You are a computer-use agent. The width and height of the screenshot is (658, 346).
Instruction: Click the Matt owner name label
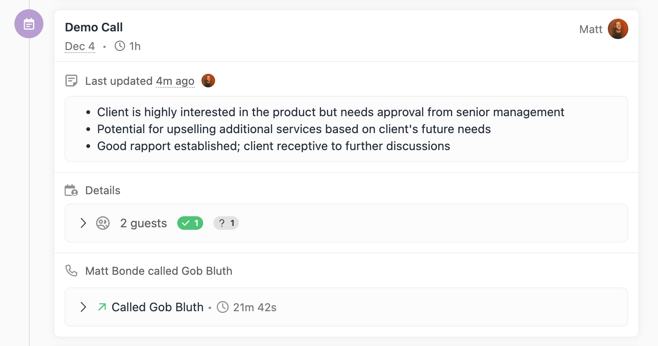(590, 29)
